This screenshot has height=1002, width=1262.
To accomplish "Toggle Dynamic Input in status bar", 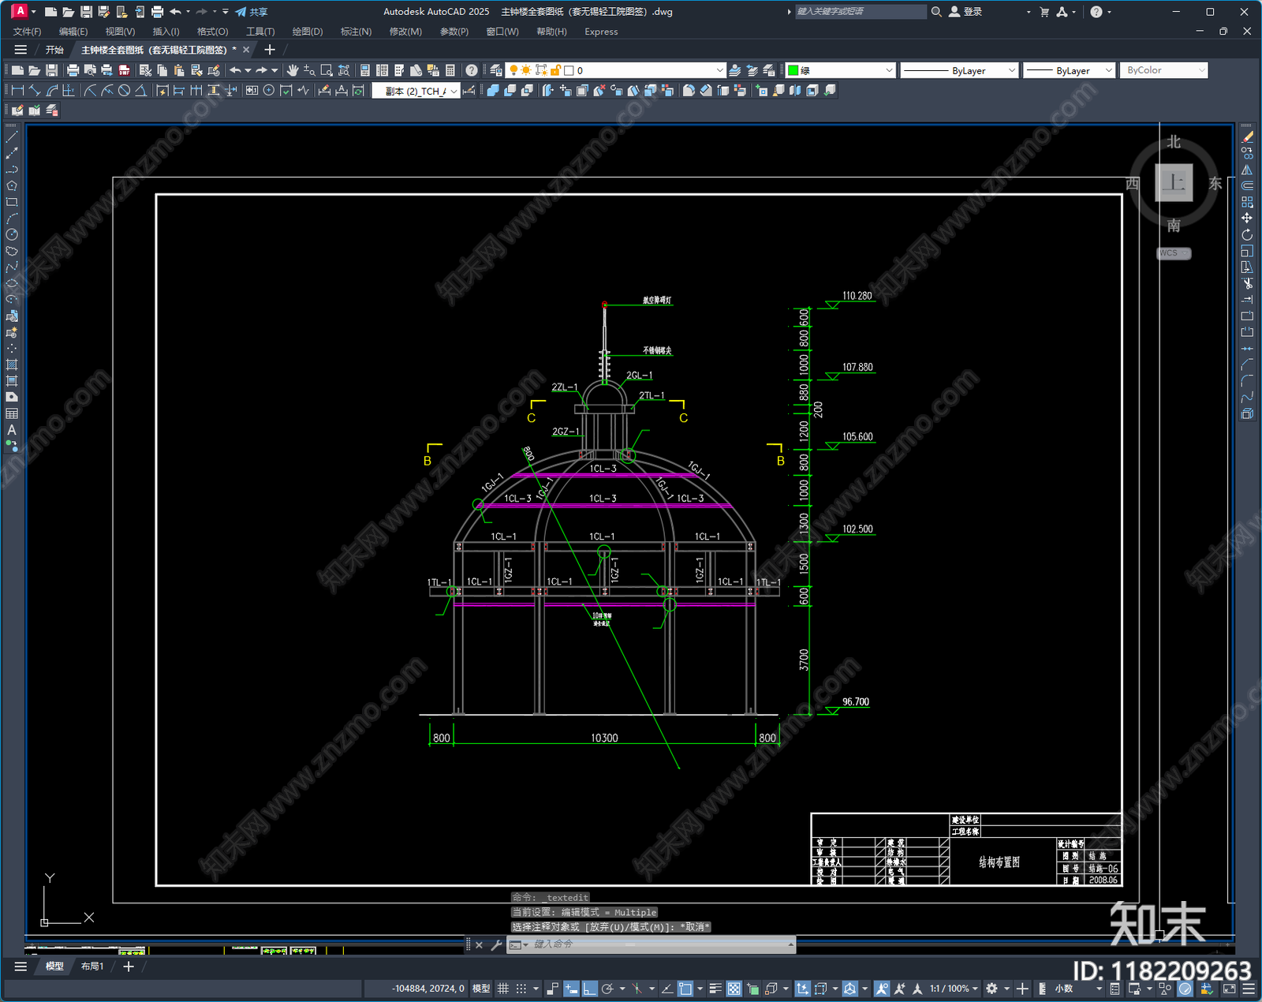I will 571,989.
